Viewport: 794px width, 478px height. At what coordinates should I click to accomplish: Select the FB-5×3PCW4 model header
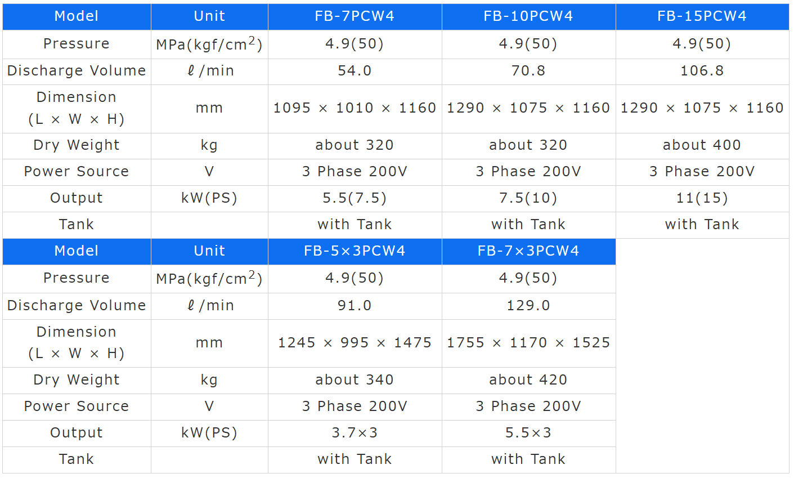coord(355,251)
